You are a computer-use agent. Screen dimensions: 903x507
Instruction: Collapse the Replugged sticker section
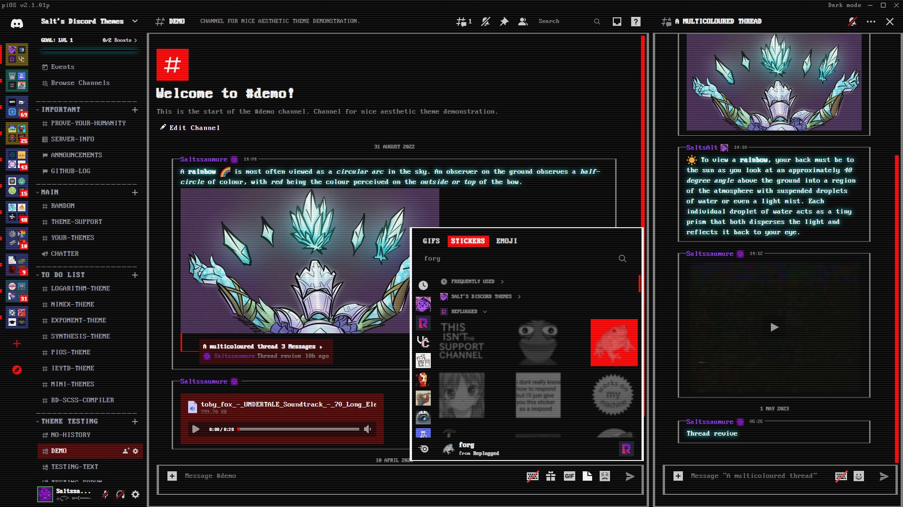pos(464,312)
